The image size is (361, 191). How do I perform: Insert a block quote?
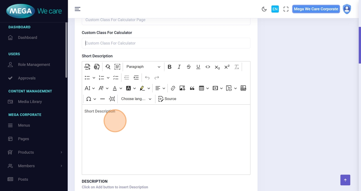(x=192, y=88)
